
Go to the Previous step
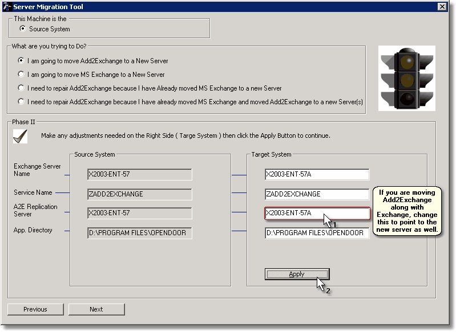35,309
